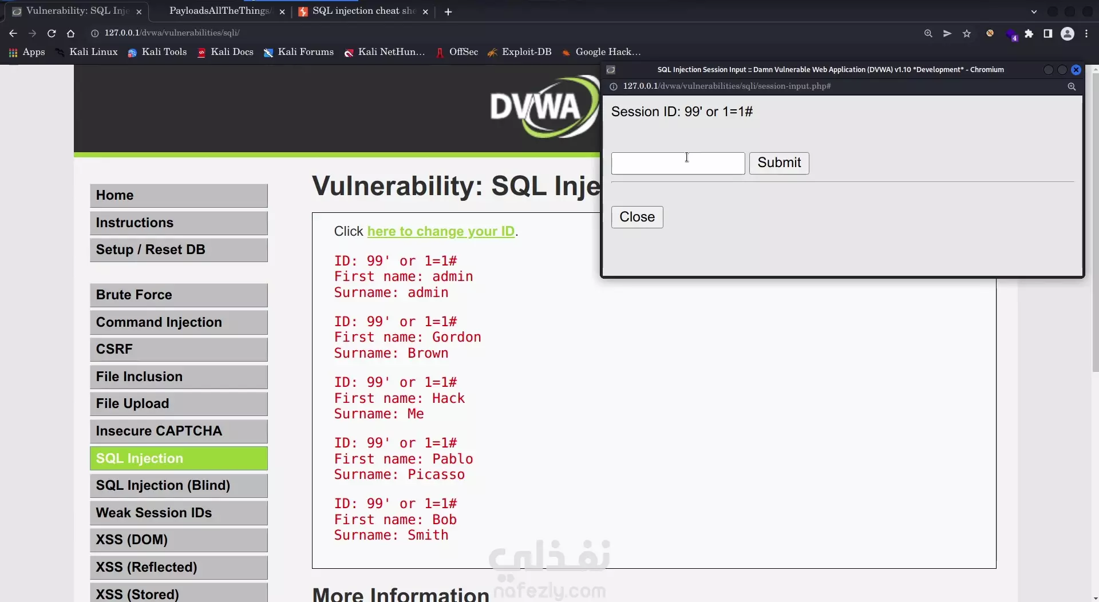This screenshot has height=602, width=1099.
Task: Select the highlighted SQL Injection menu item
Action: tap(179, 458)
